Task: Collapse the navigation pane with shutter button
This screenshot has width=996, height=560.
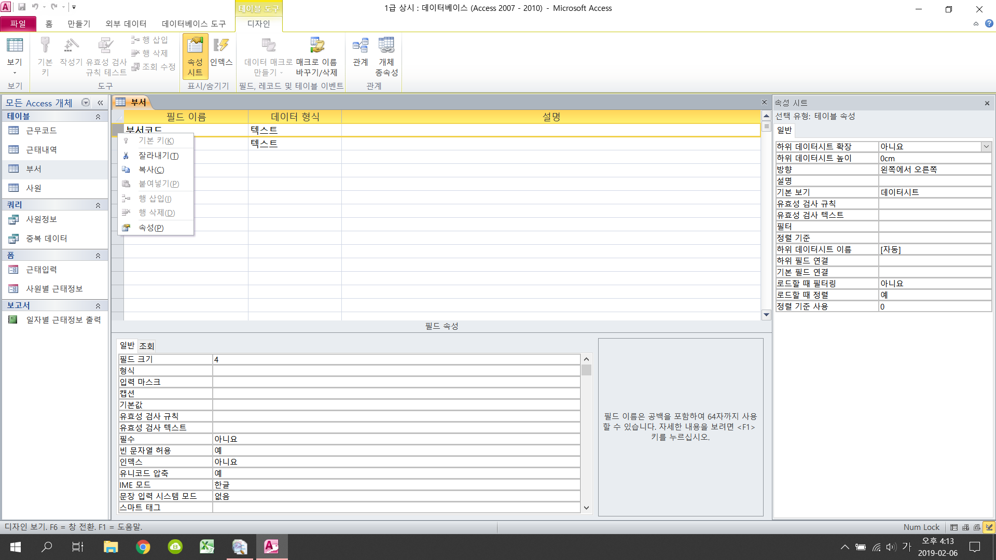Action: click(100, 103)
